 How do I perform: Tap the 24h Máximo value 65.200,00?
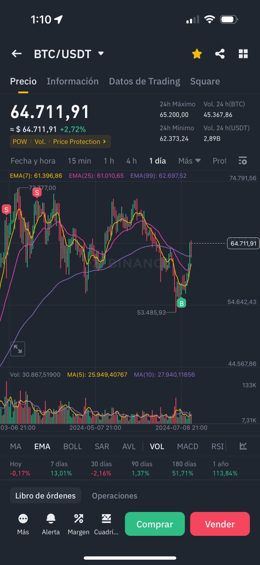coord(174,114)
